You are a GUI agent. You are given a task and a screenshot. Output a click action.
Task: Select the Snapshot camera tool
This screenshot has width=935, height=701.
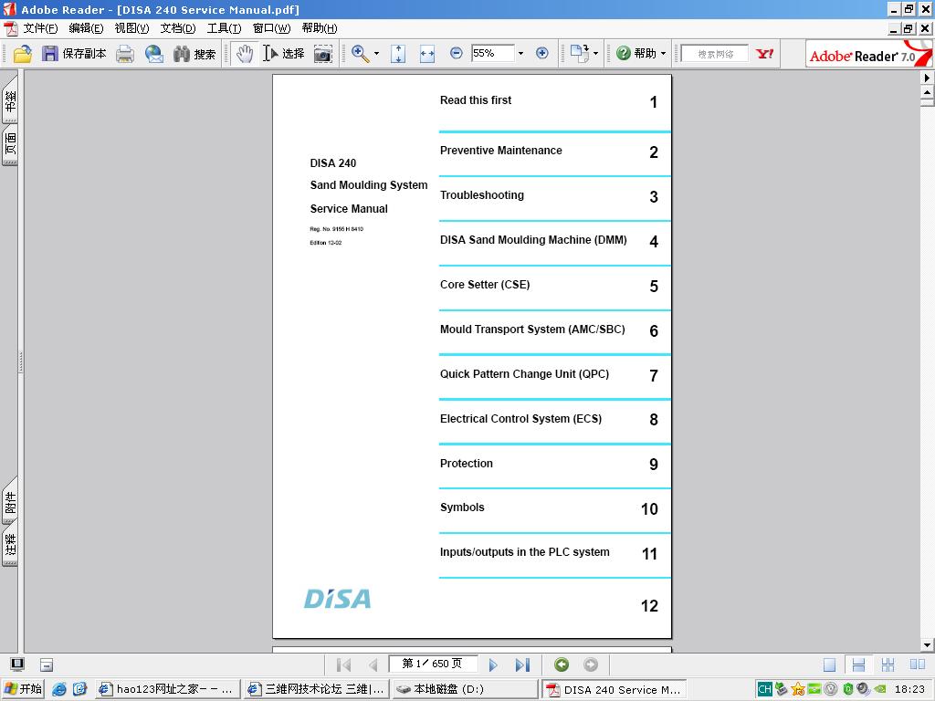click(323, 54)
